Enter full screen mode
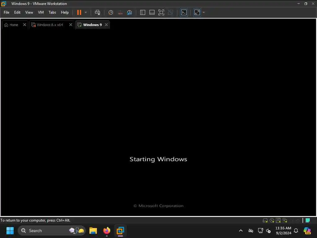317x238 pixels. pyautogui.click(x=161, y=12)
